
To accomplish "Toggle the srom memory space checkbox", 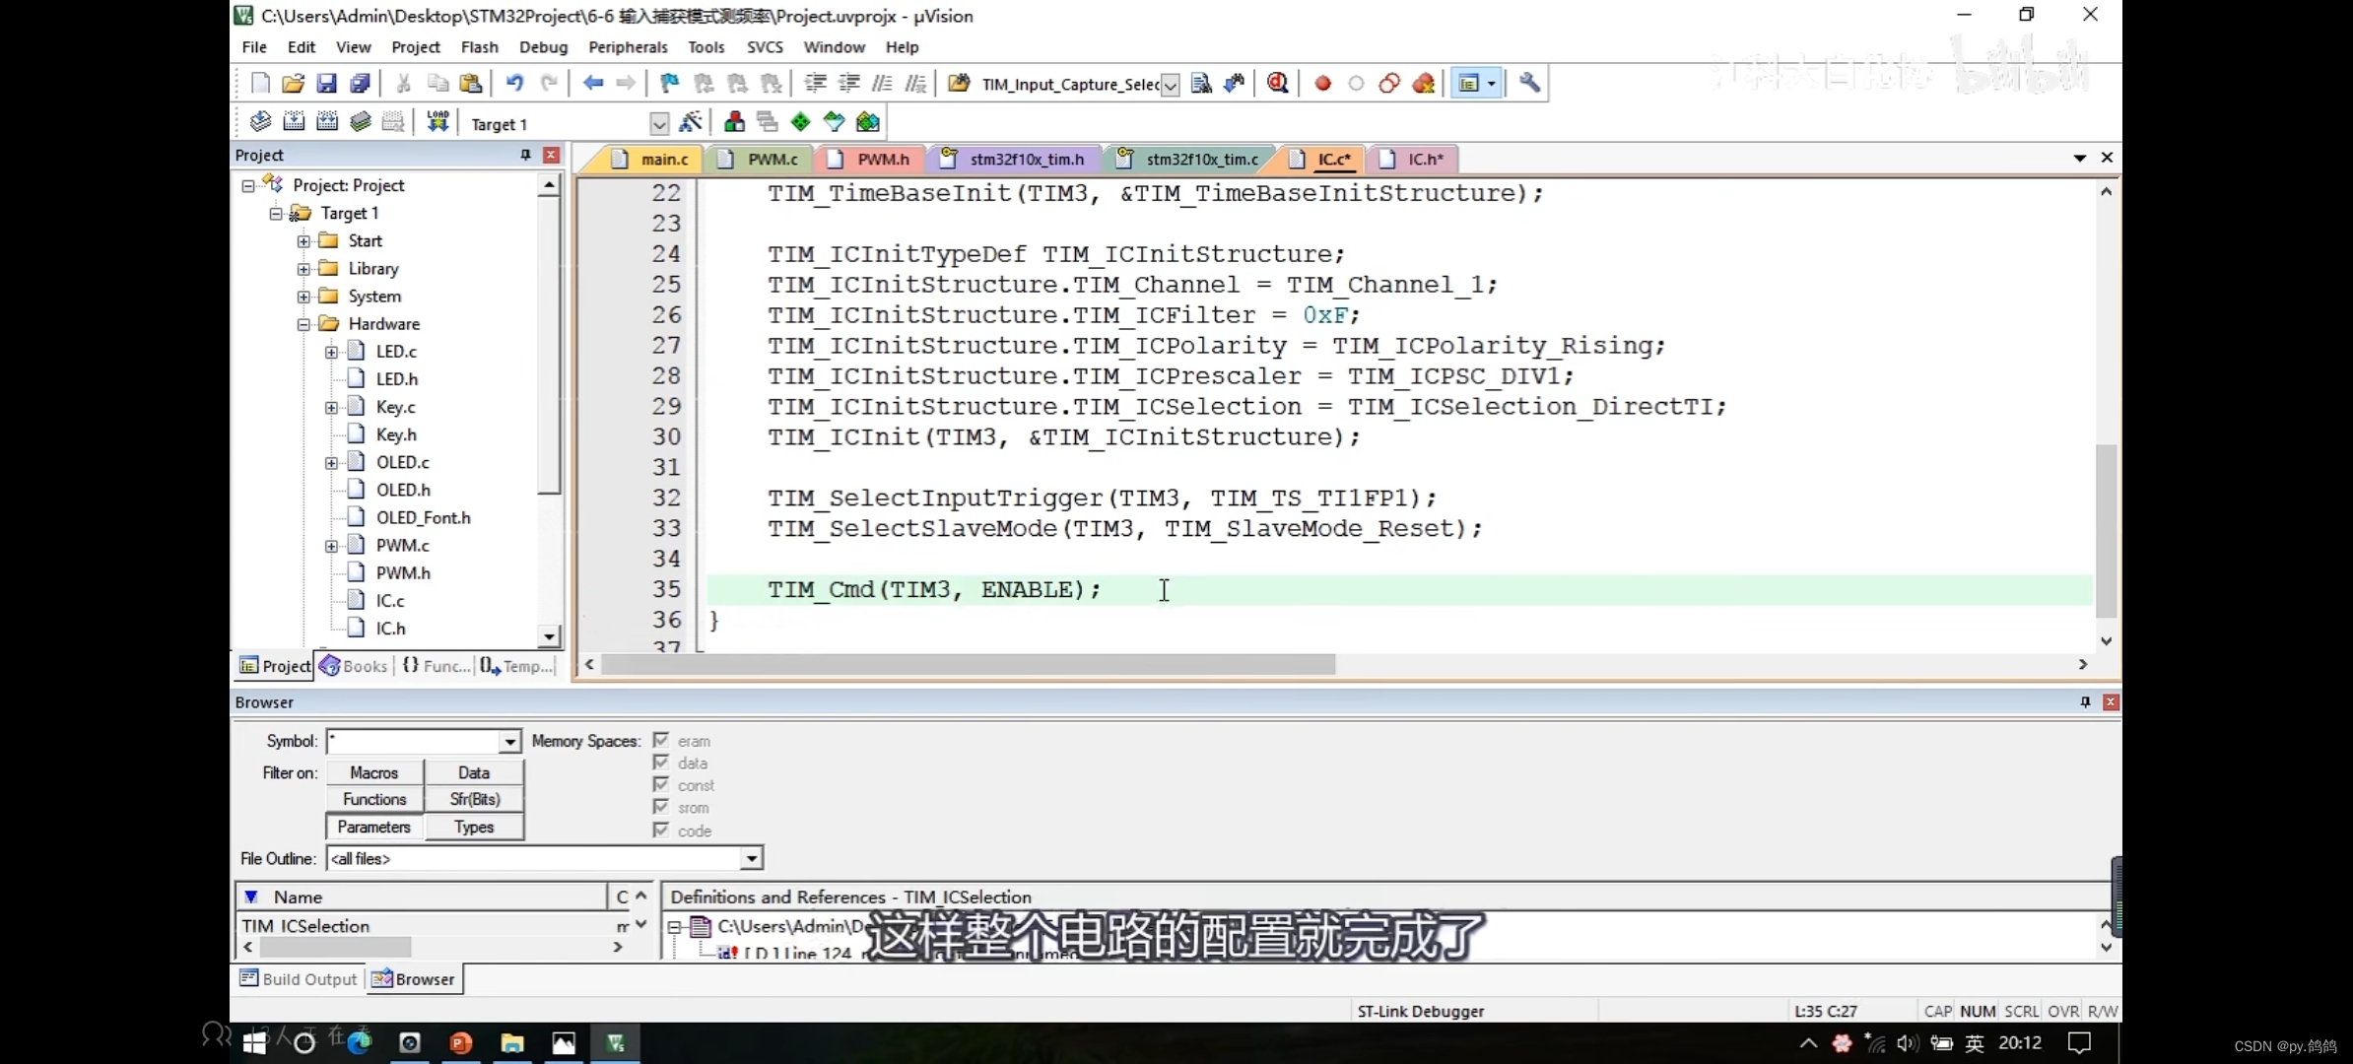I will click(x=661, y=807).
